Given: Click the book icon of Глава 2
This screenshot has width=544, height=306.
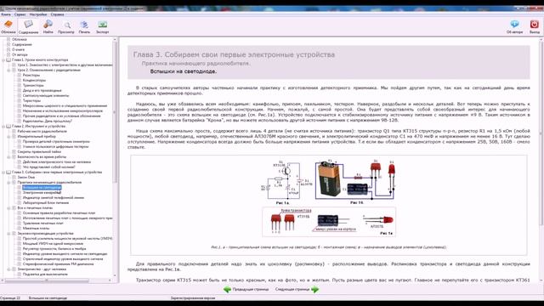Looking at the screenshot, I should pos(8,127).
